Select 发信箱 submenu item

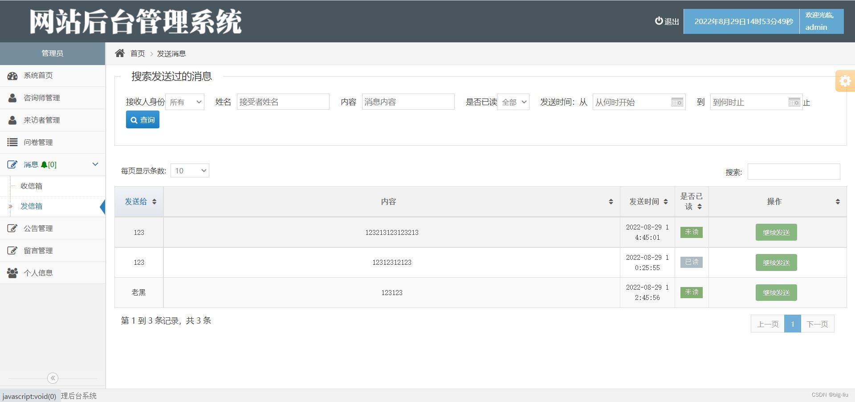31,206
